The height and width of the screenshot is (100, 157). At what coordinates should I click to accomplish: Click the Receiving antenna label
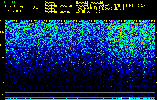[x=57, y=12]
